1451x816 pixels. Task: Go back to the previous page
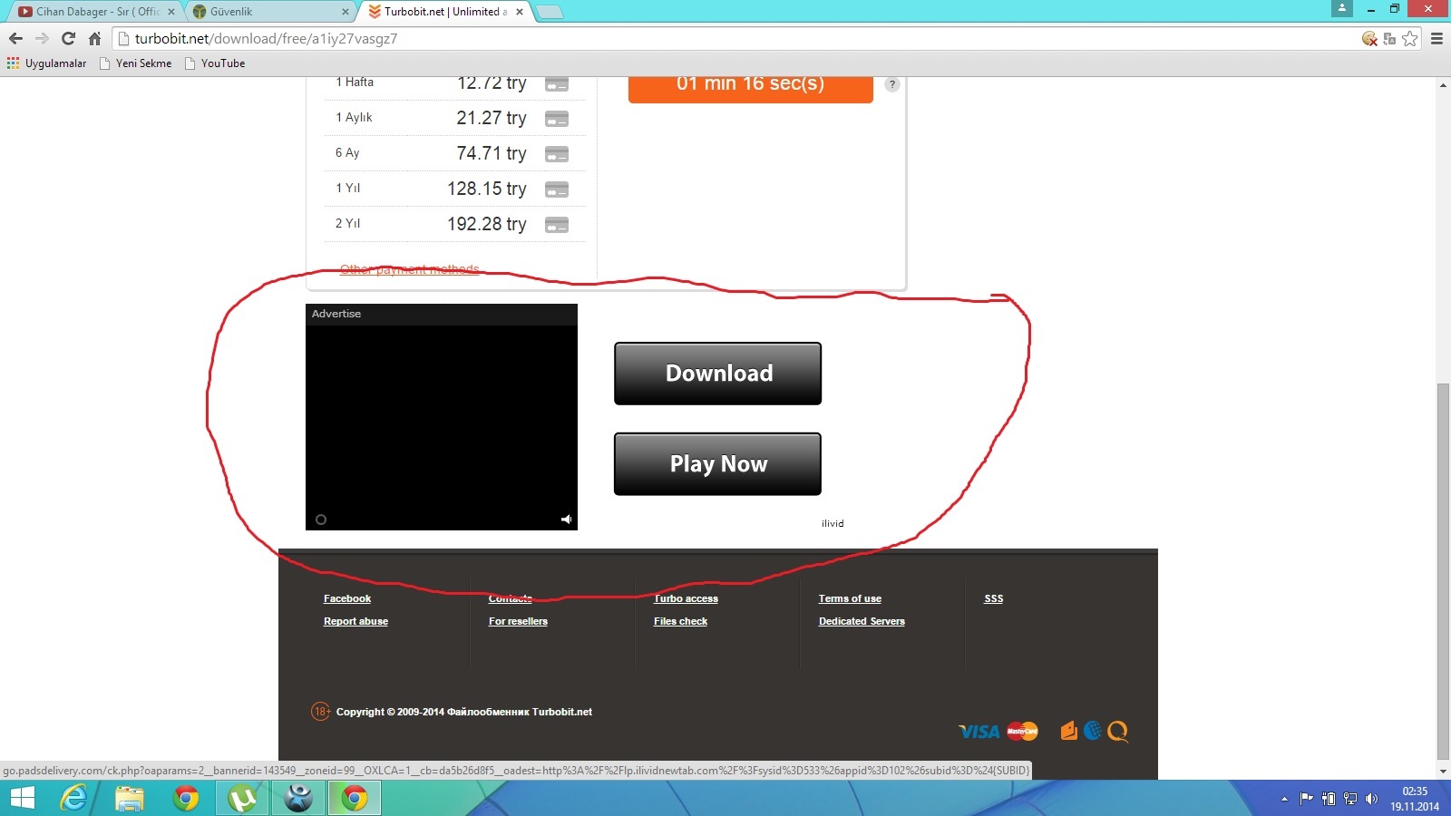tap(15, 39)
